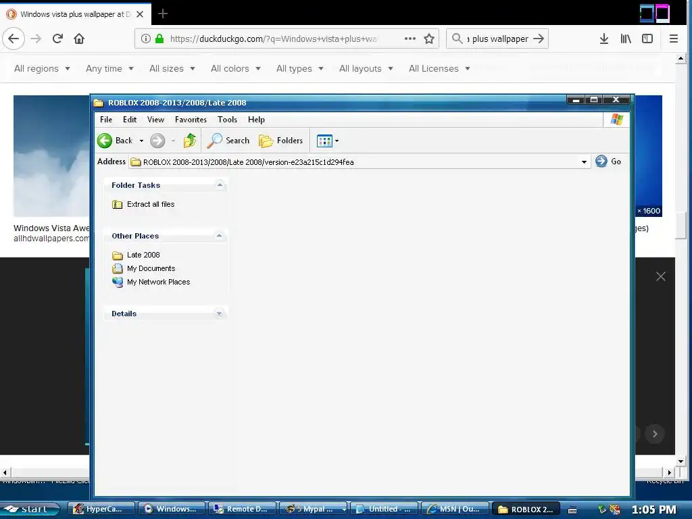Open browser downloads icon
Viewport: 692px width, 519px height.
pyautogui.click(x=604, y=39)
